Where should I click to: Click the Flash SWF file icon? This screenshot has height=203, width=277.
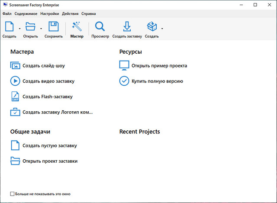(x=15, y=97)
